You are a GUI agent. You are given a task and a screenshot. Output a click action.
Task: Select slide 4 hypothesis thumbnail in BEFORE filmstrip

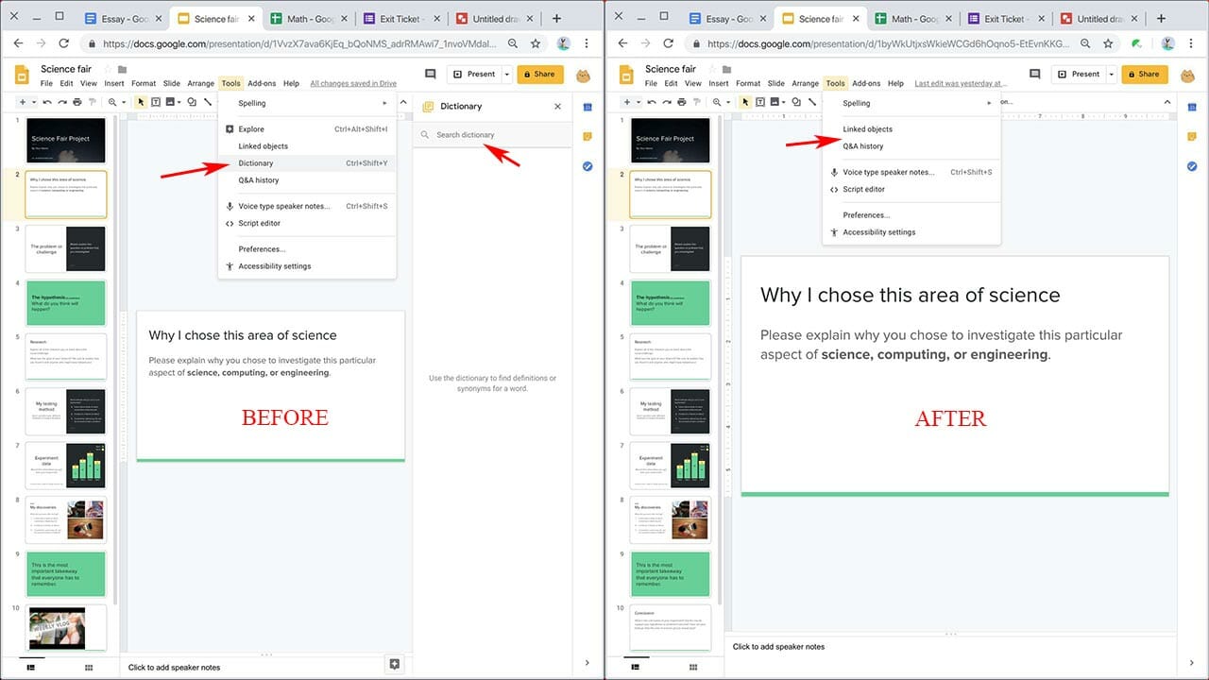(66, 302)
